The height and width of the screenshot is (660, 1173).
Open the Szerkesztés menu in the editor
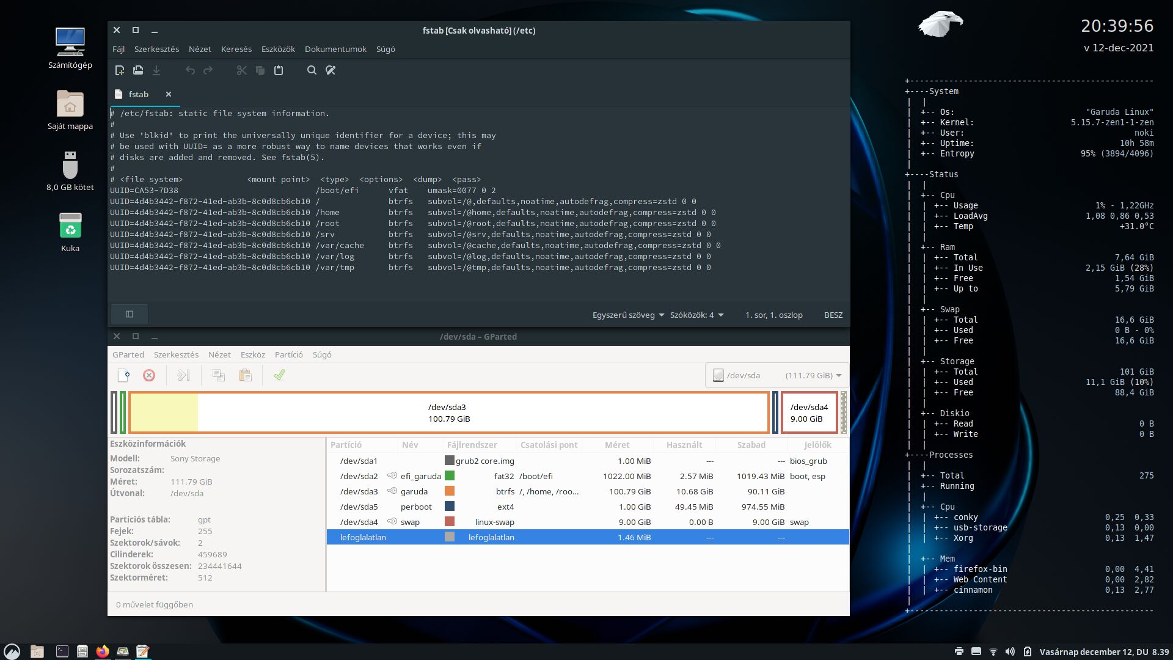[x=156, y=49]
